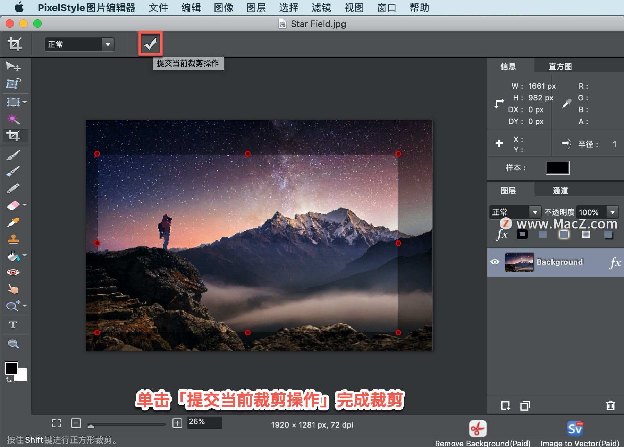Choose the Text tool
The width and height of the screenshot is (624, 447).
tap(13, 325)
